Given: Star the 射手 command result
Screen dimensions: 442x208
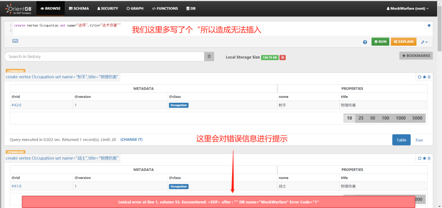Looking at the screenshot, I should pyautogui.click(x=424, y=77).
